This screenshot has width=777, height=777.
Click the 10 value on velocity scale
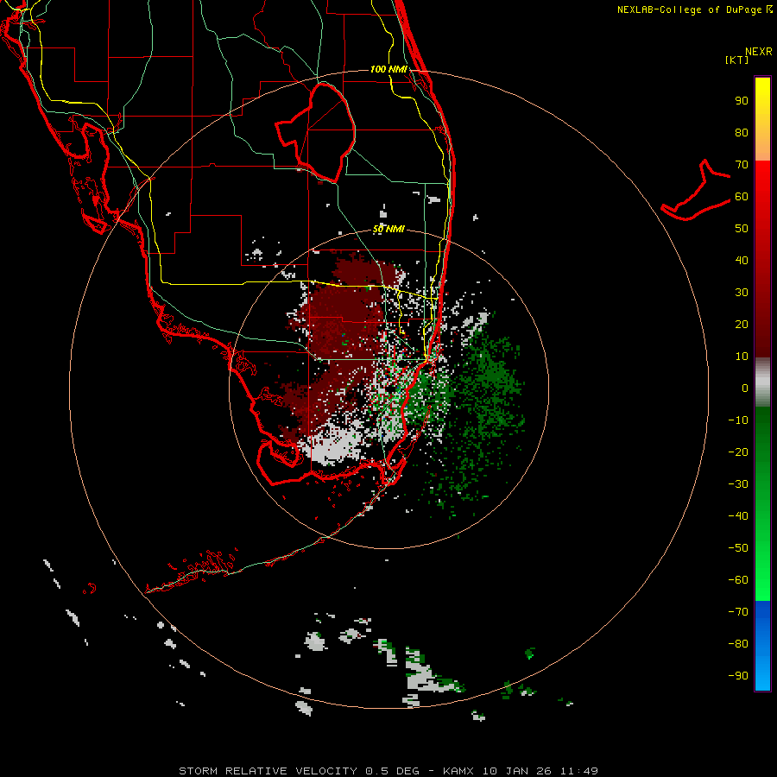(x=742, y=357)
